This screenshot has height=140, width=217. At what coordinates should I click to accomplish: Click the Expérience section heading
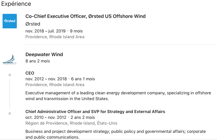click(x=16, y=4)
